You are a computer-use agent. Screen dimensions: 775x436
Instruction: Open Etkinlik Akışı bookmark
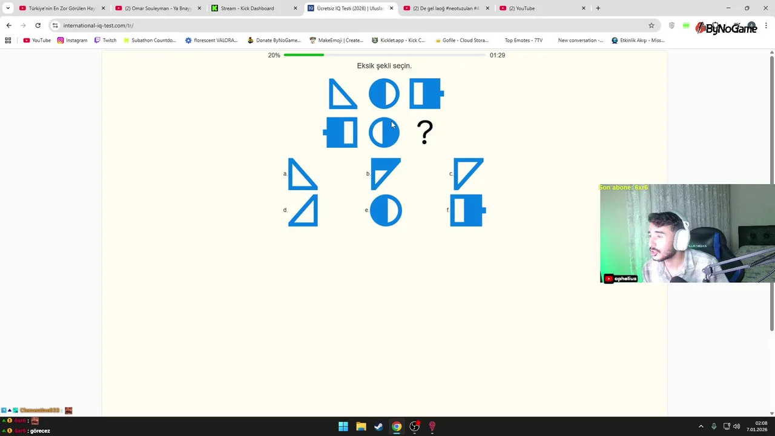coord(638,40)
